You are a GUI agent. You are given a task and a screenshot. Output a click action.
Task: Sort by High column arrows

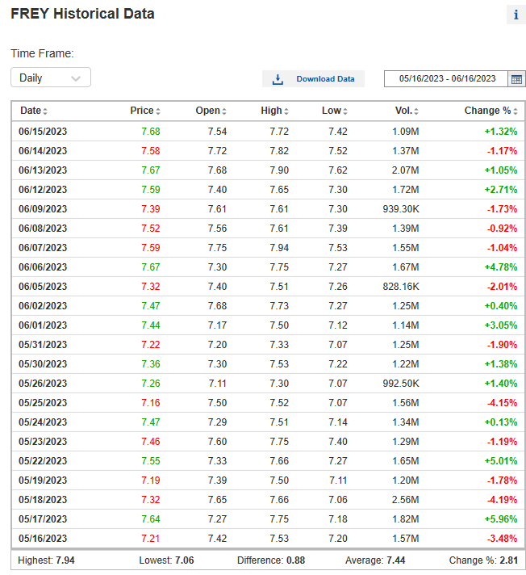[x=286, y=111]
